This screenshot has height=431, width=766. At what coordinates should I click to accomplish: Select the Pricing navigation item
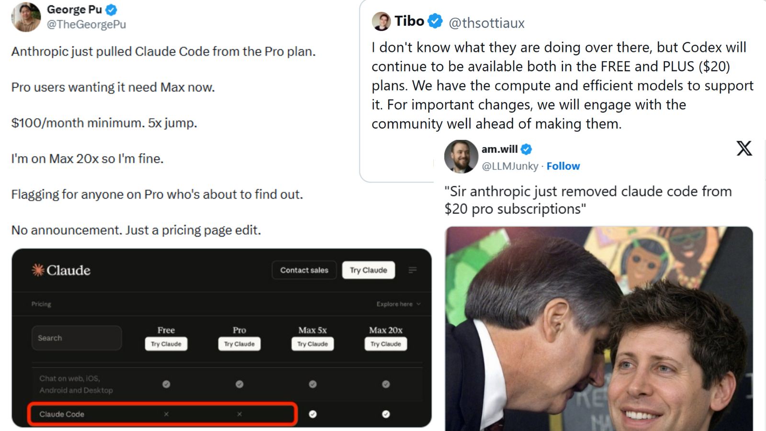41,304
